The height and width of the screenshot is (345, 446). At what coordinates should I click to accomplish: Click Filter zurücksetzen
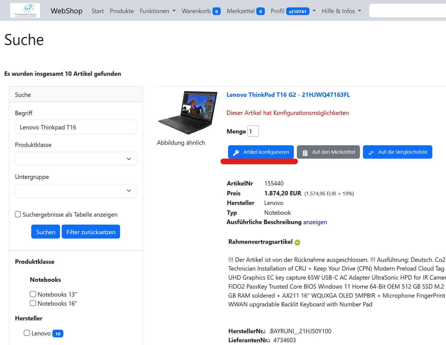pos(91,232)
